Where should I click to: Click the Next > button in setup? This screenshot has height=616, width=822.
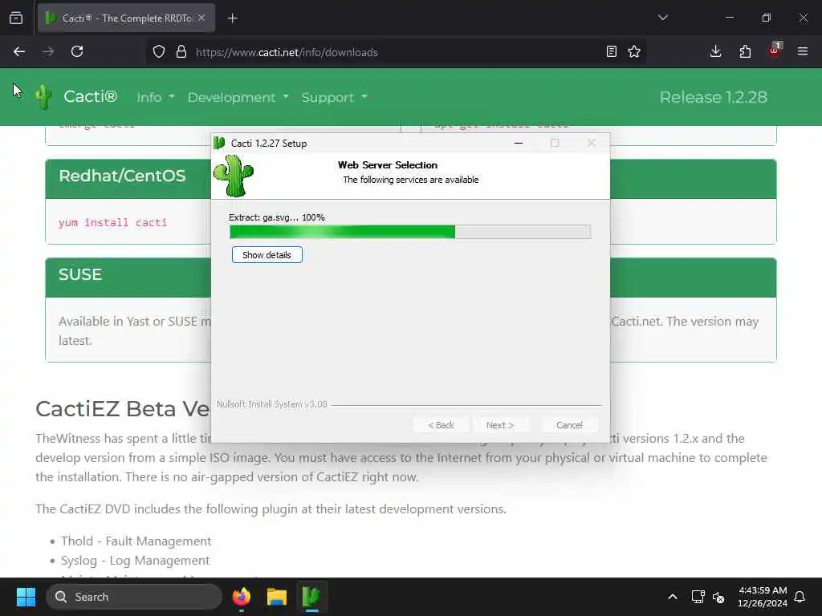click(500, 425)
